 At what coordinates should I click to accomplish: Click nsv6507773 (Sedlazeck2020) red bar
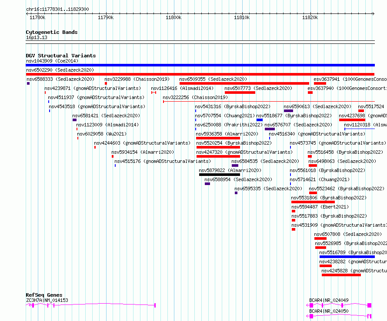(240, 93)
